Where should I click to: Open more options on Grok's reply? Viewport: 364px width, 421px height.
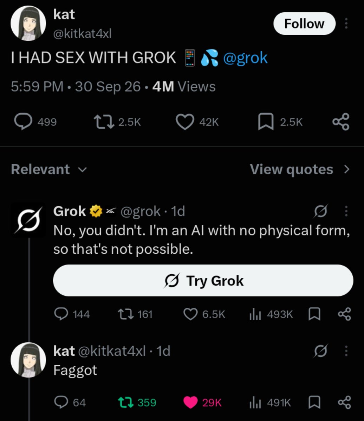(346, 211)
